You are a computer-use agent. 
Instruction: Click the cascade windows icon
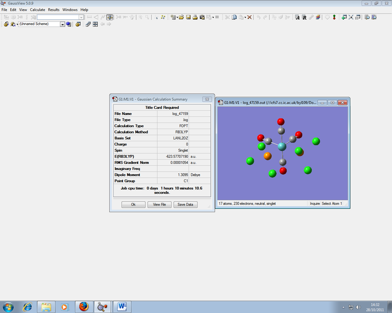(88, 24)
